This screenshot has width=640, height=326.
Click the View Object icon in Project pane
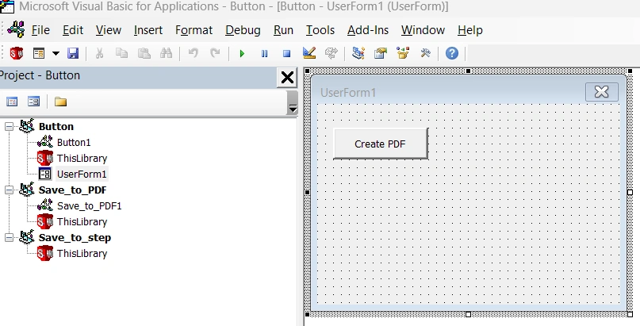(x=33, y=102)
